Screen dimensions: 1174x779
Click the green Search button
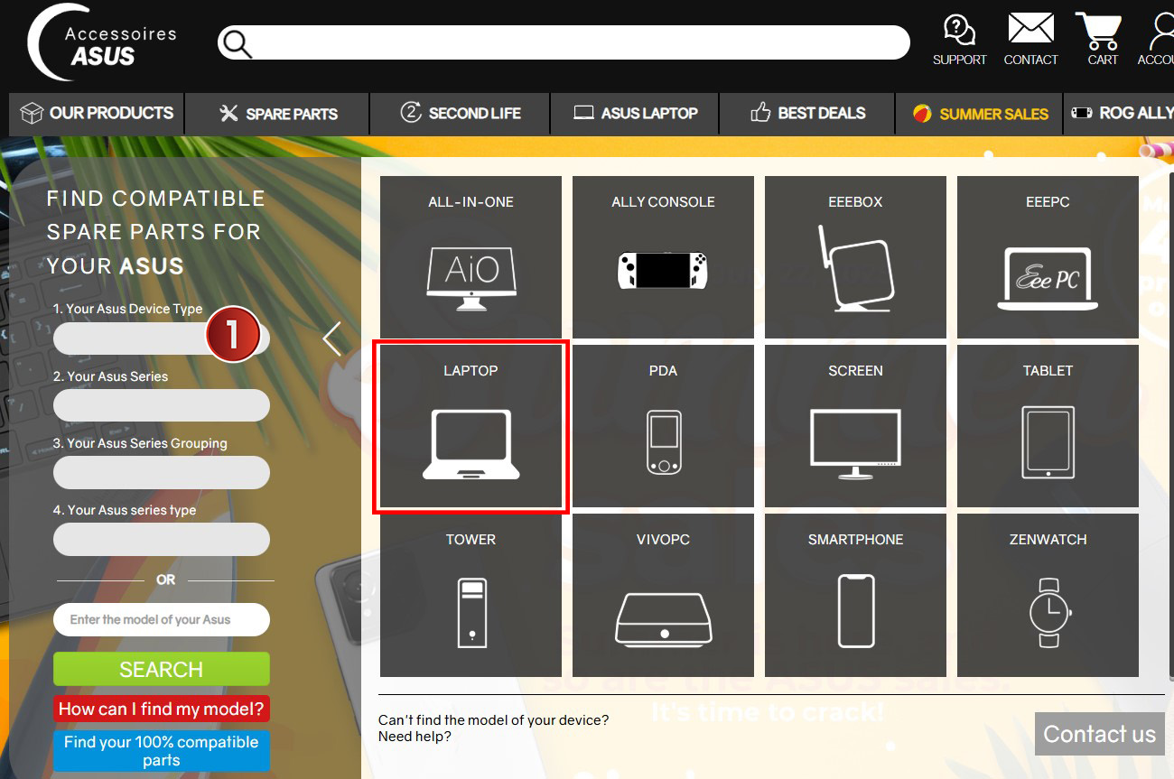click(x=162, y=669)
